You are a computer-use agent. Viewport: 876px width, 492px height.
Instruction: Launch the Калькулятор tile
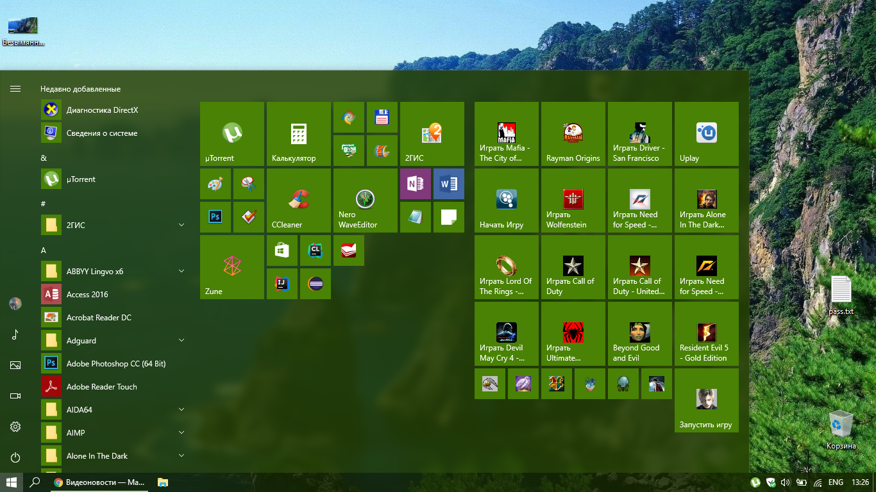click(x=299, y=134)
